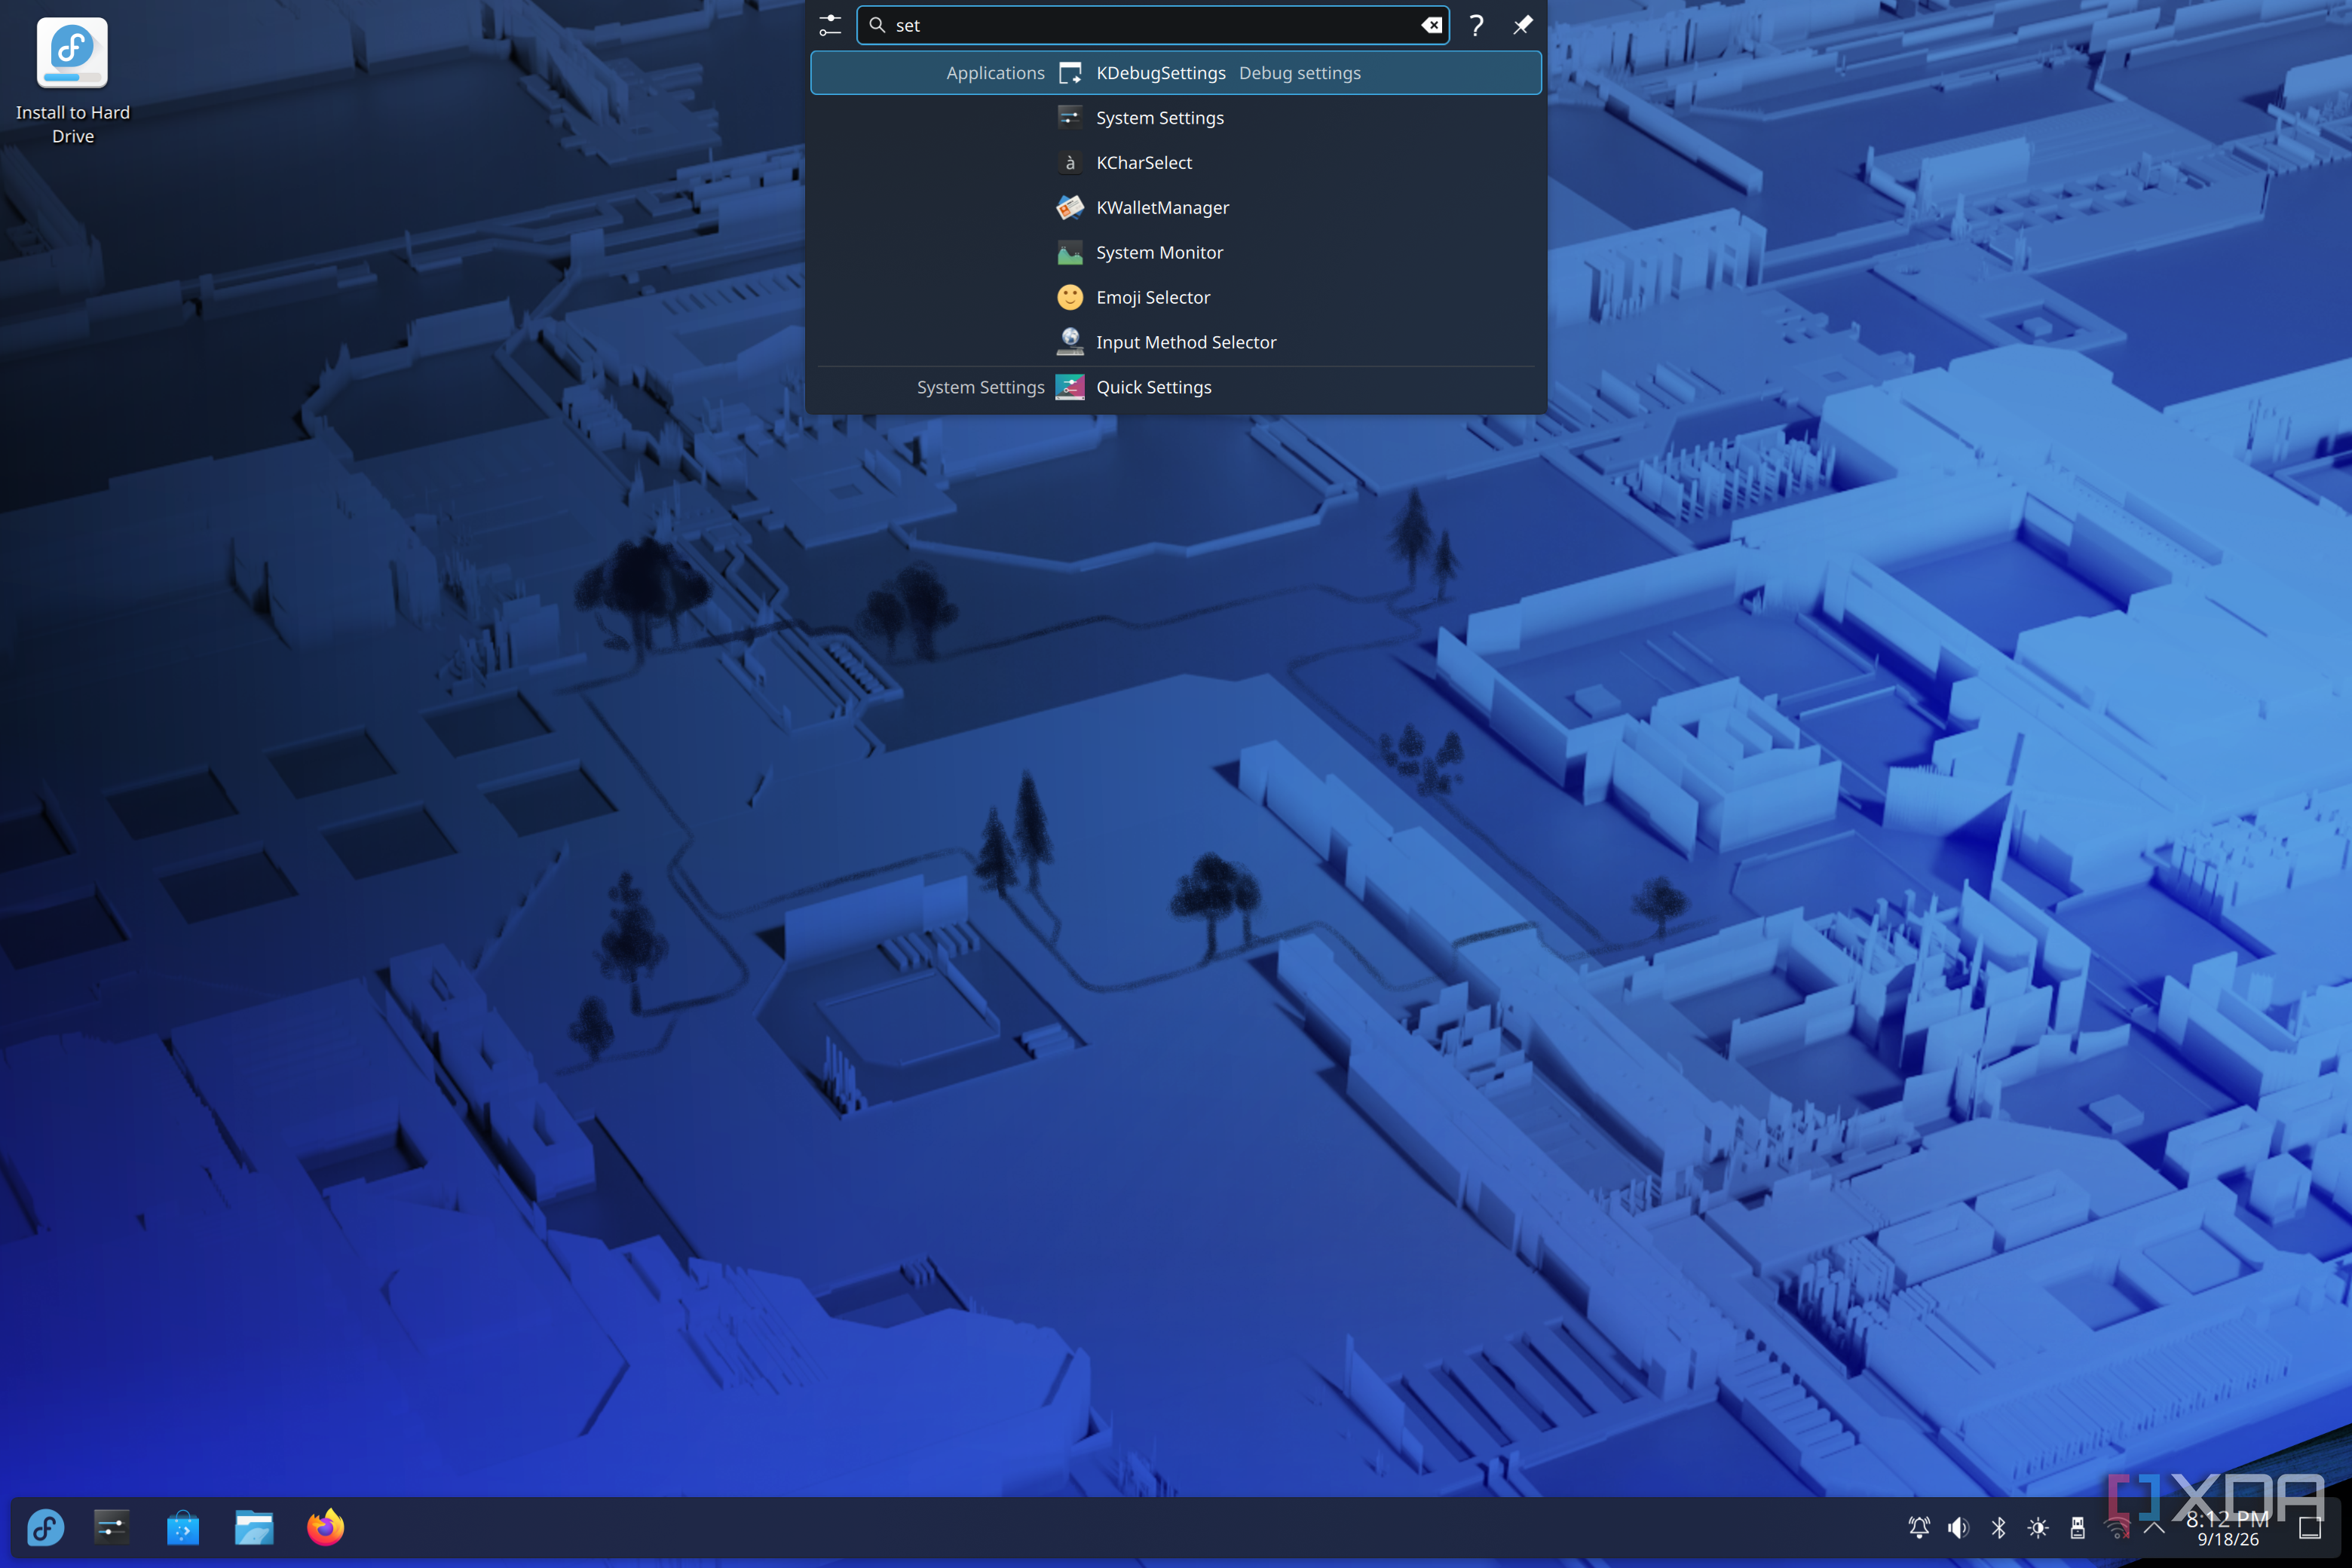Open Dolphin file manager from taskbar

click(x=254, y=1527)
